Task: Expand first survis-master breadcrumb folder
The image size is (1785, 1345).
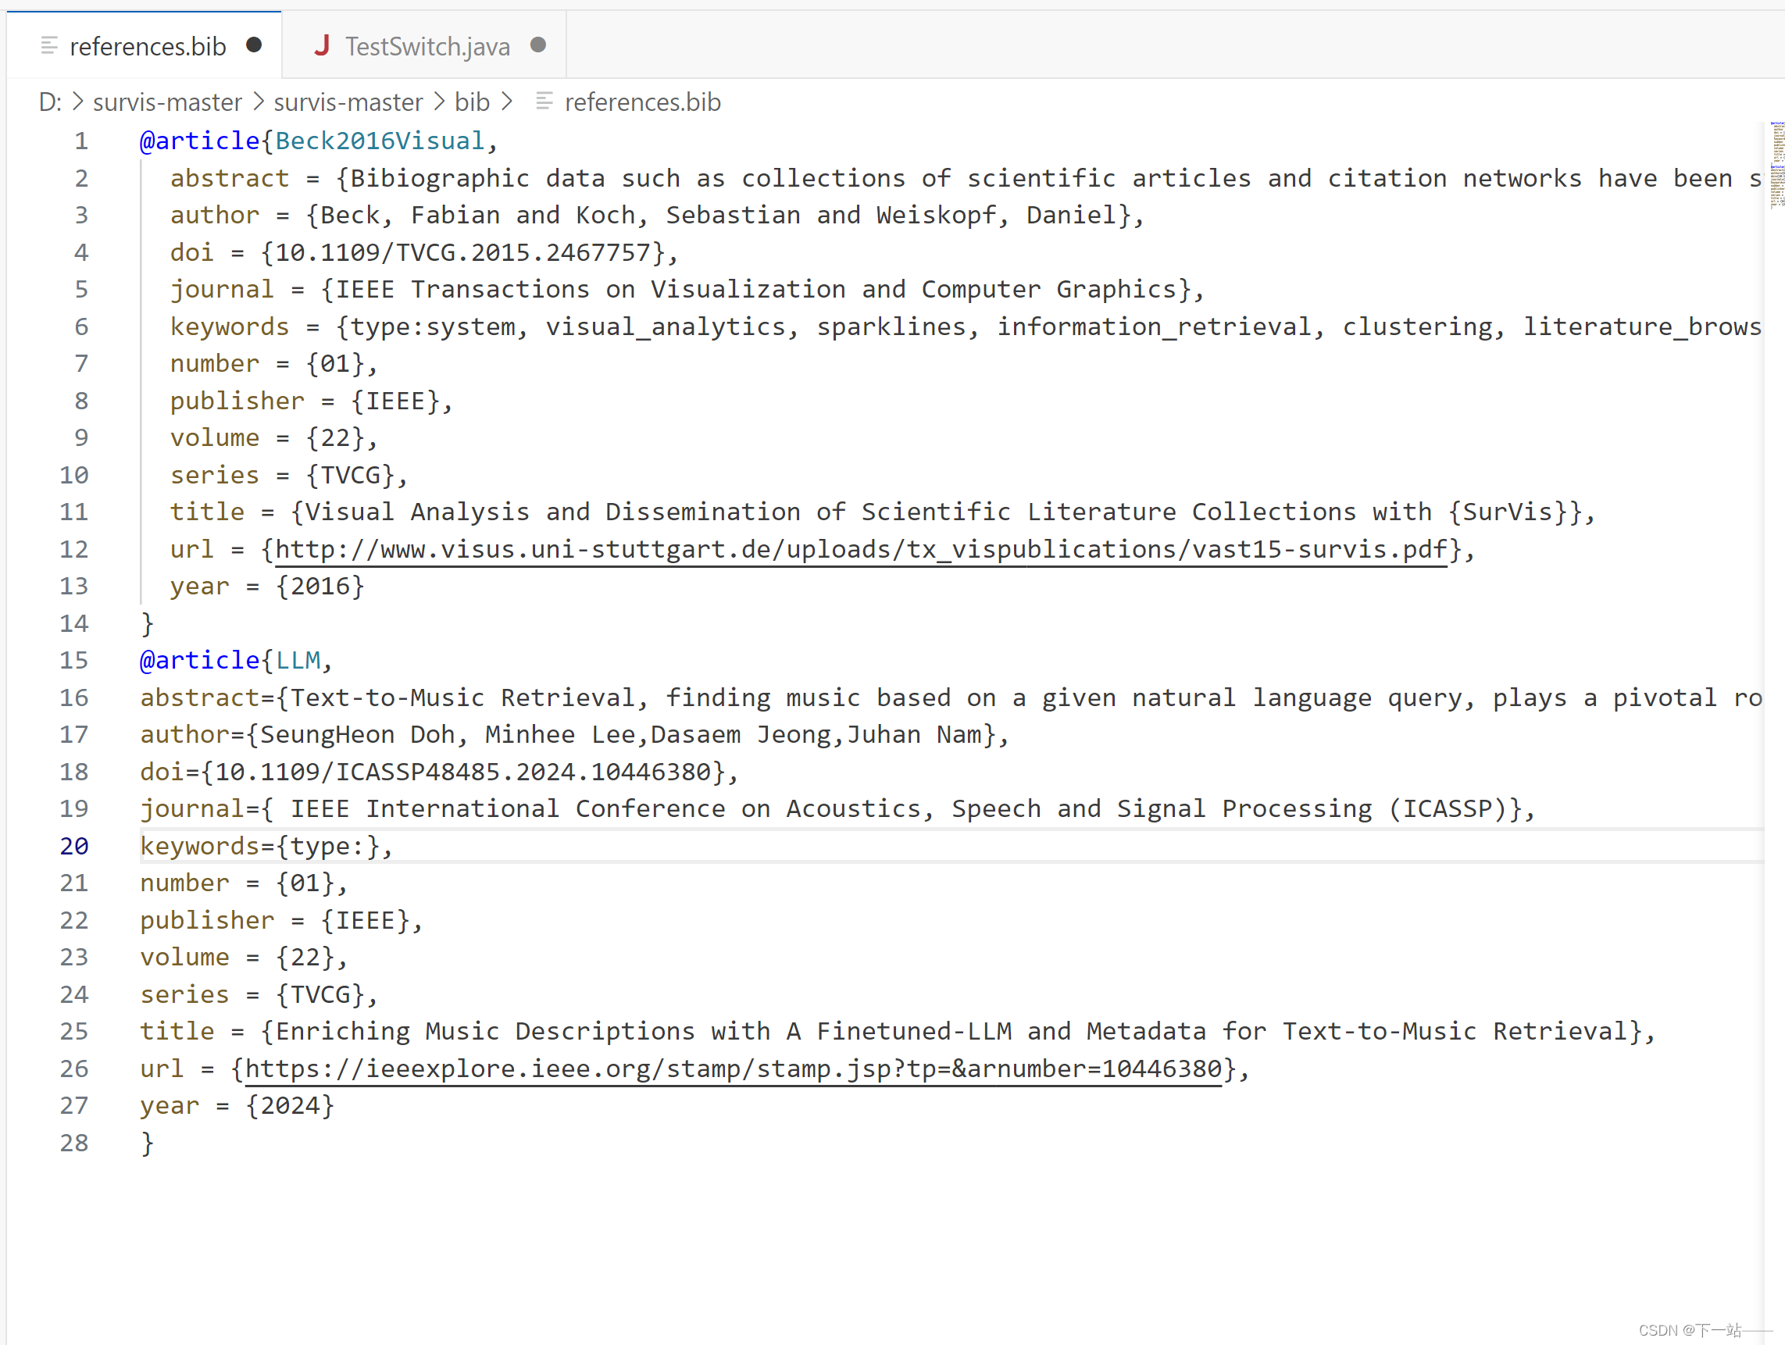Action: [x=167, y=102]
